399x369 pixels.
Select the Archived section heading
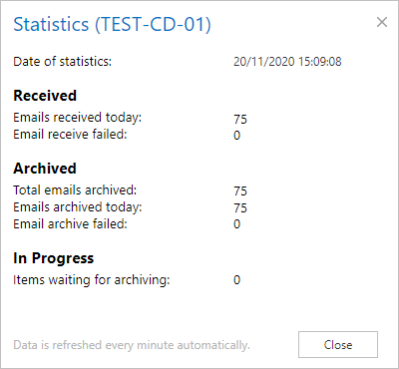pos(45,169)
